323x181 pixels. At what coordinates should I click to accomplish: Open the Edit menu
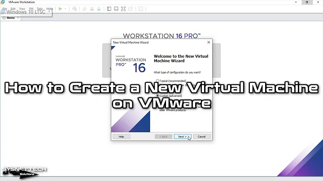point(13,9)
